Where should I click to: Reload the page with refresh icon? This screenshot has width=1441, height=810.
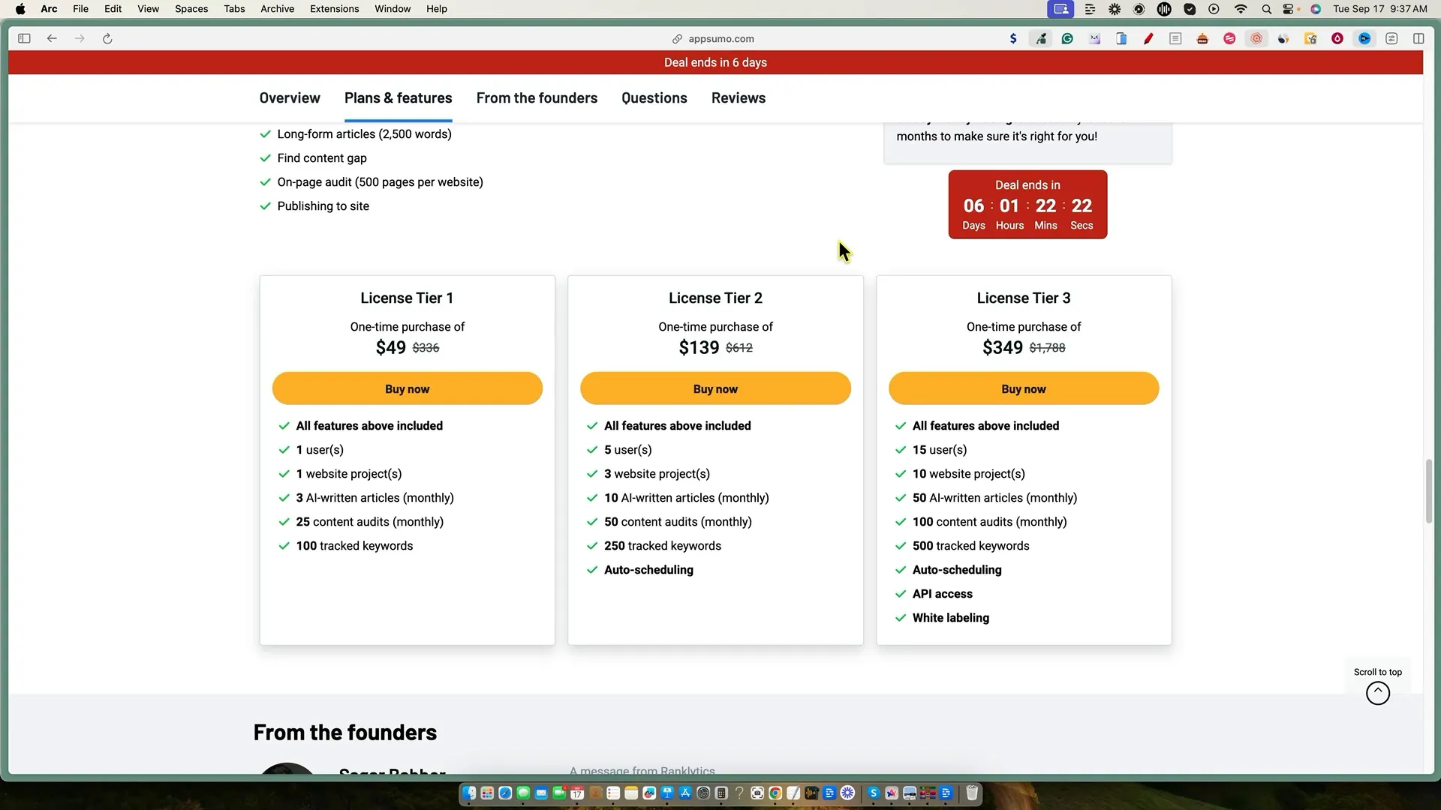tap(107, 38)
